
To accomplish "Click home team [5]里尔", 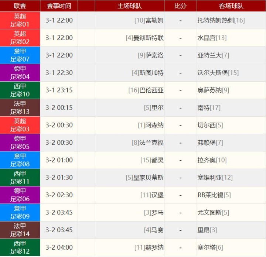I will pos(154,108).
